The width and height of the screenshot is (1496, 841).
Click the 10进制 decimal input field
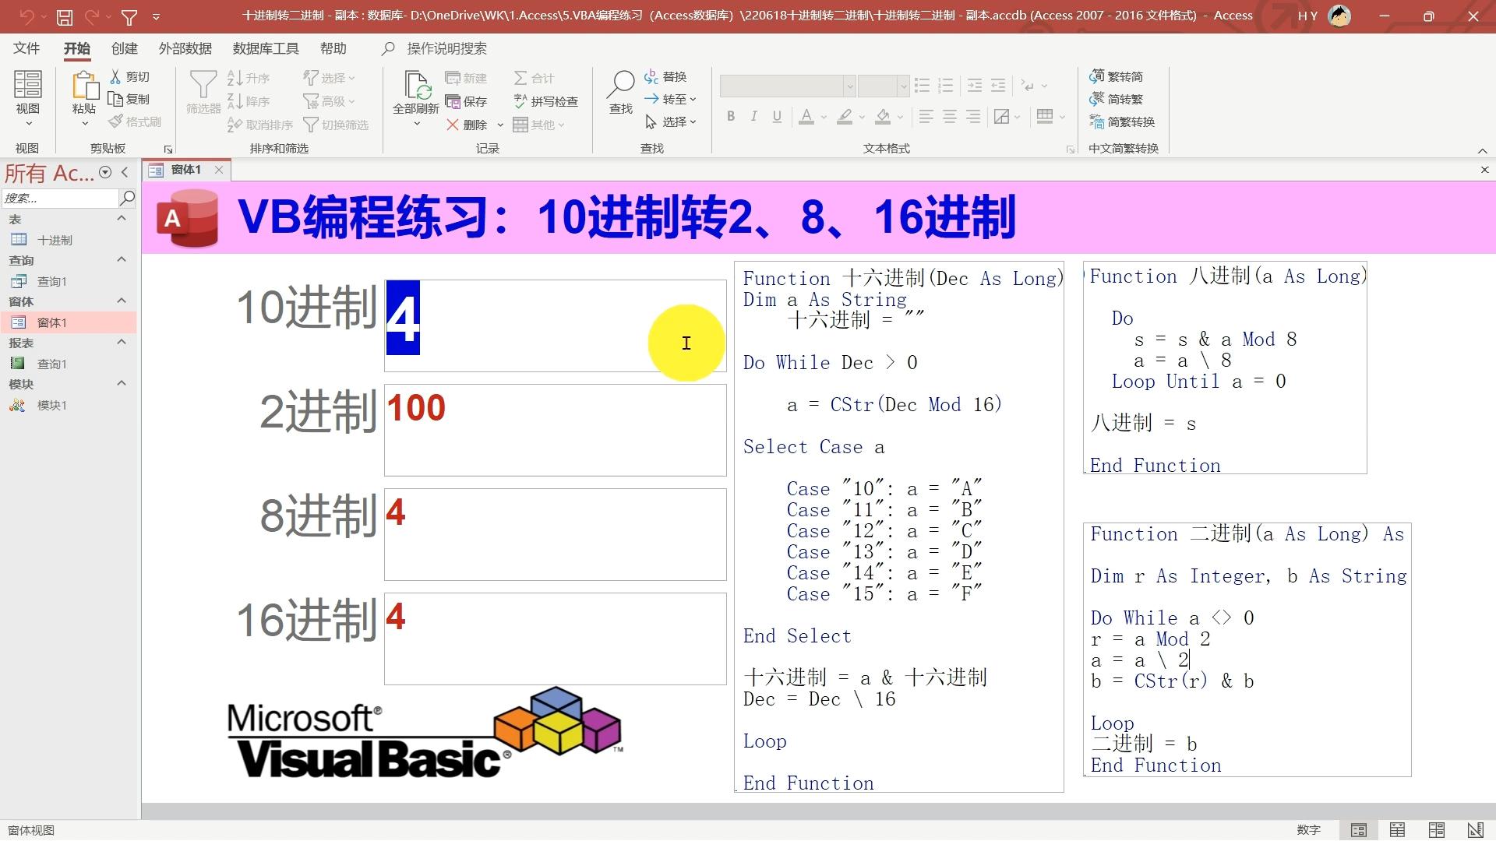(x=556, y=325)
